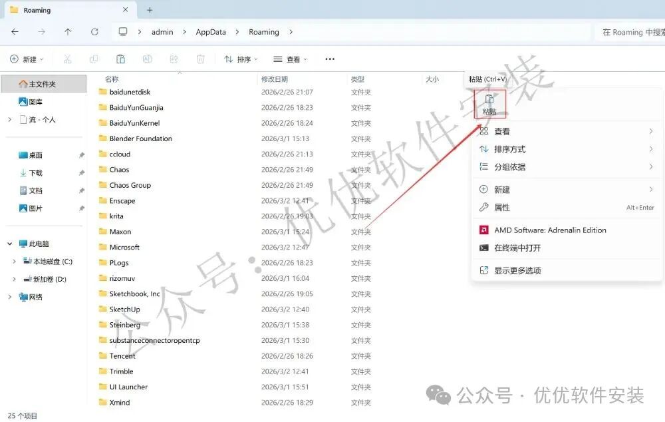Click the Rename toolbar icon
Screen dimensions: 665x422
147,59
